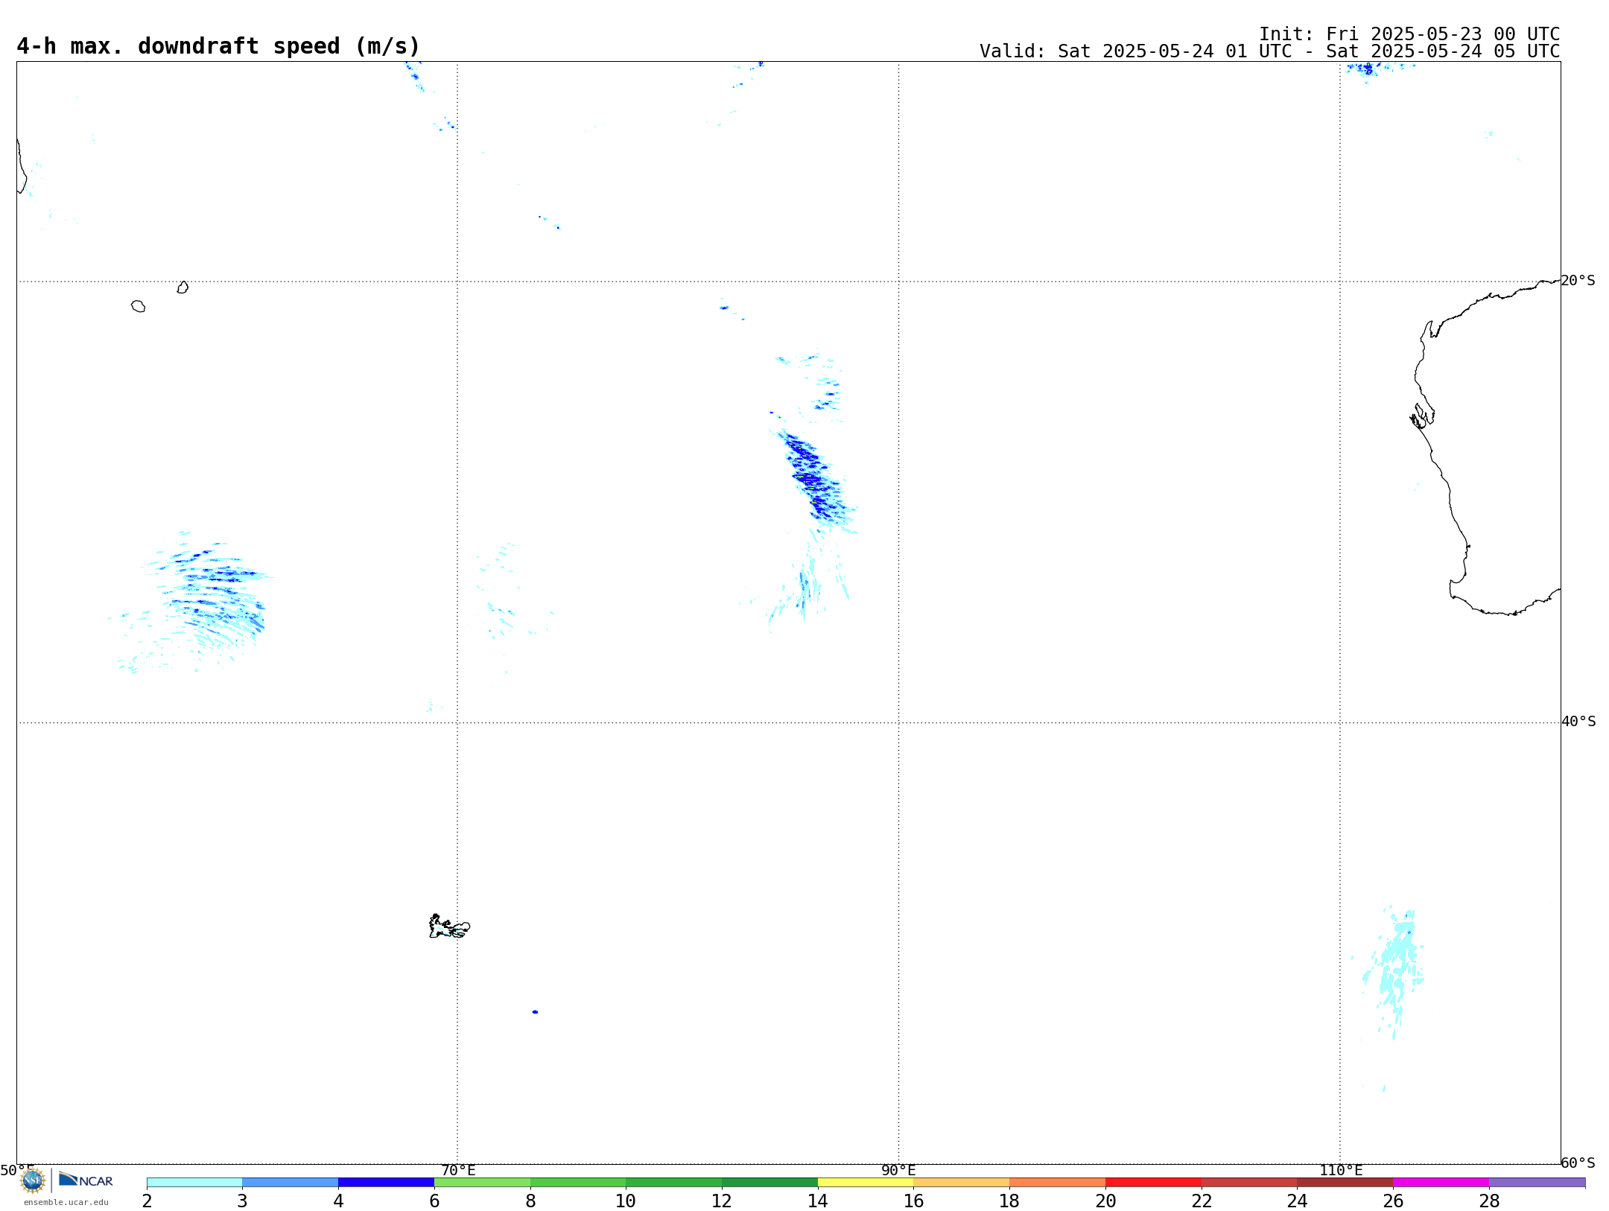Click the colorbar tick label '28'
The image size is (1609, 1211).
pyautogui.click(x=1489, y=1201)
